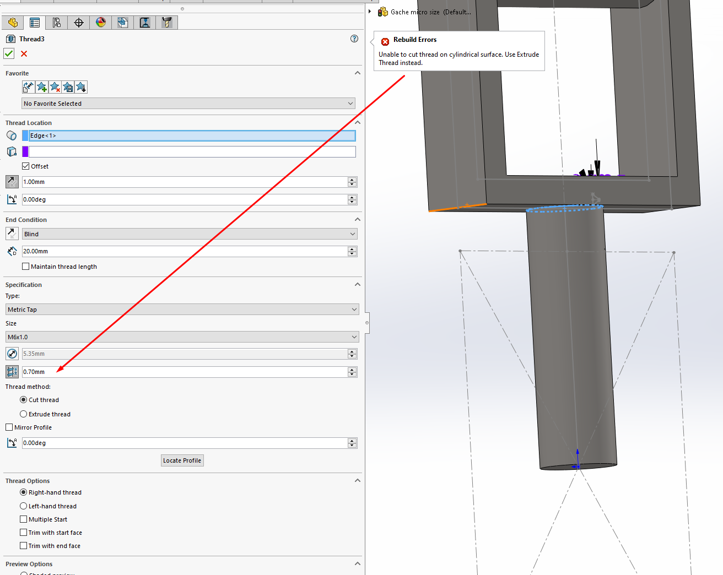Image resolution: width=723 pixels, height=575 pixels.
Task: Open the CAM feature tree tab
Action: point(123,23)
